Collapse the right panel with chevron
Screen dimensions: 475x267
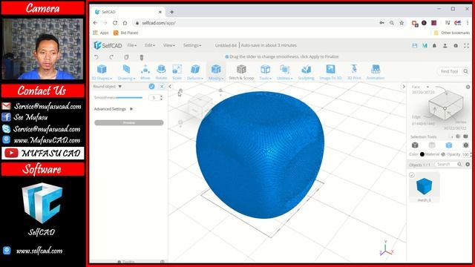(x=404, y=87)
